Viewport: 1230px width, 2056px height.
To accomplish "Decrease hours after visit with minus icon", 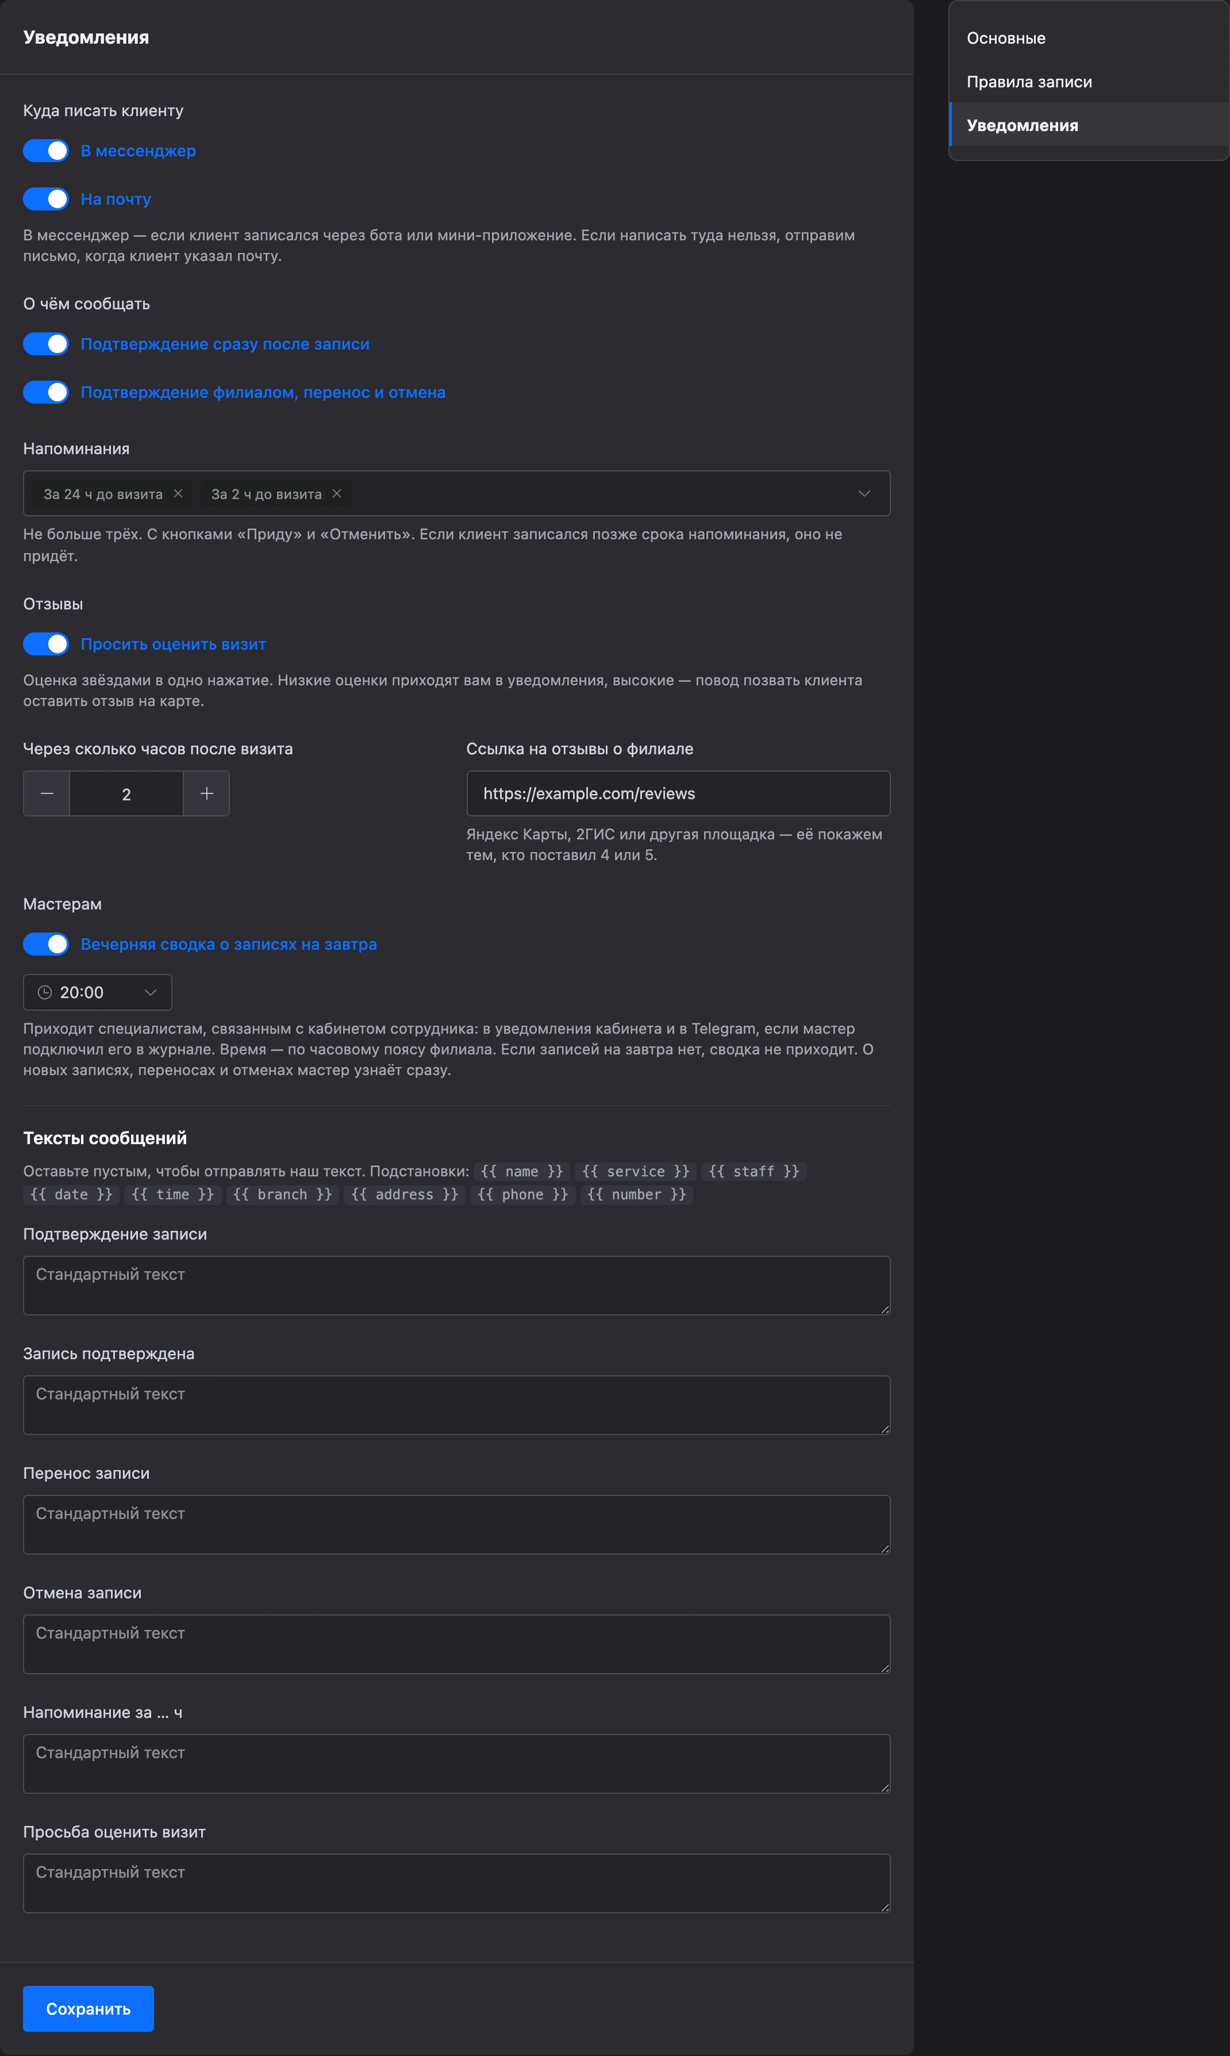I will tap(47, 793).
